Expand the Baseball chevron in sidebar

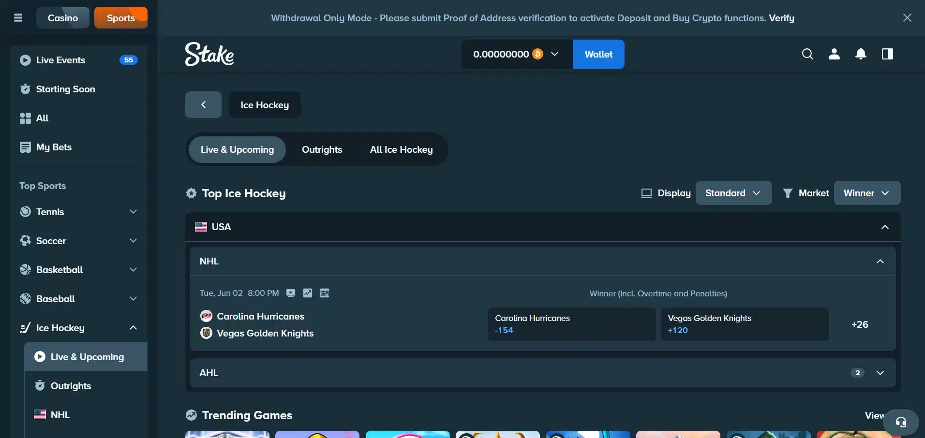[133, 299]
